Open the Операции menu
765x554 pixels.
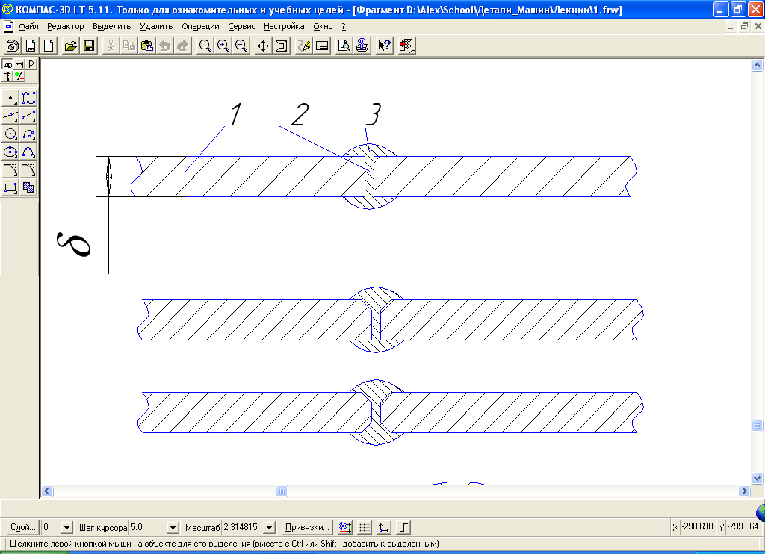pyautogui.click(x=200, y=26)
